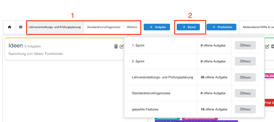Select 'geparkte Features' row text

(145, 110)
